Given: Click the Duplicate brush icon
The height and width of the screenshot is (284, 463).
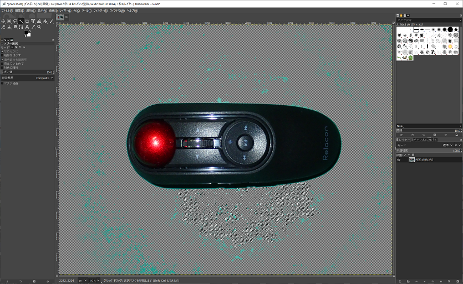Looking at the screenshot, I should point(424,135).
